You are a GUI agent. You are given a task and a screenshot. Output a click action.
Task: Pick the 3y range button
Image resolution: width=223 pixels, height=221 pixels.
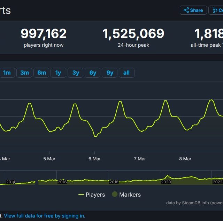(x=76, y=73)
